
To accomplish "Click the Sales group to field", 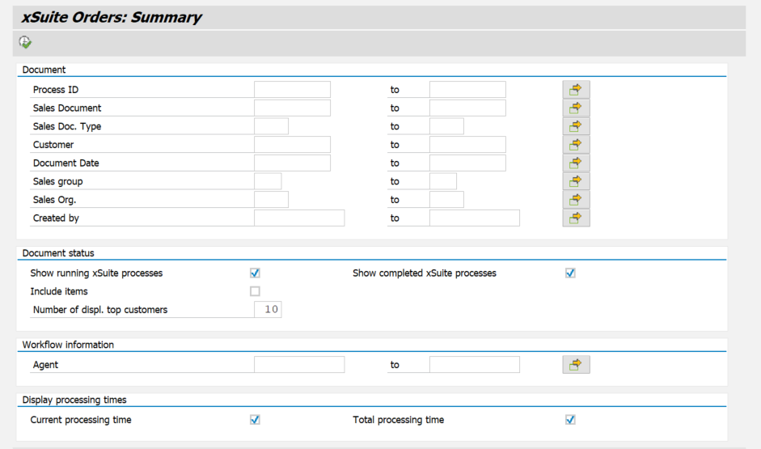I will pos(443,181).
